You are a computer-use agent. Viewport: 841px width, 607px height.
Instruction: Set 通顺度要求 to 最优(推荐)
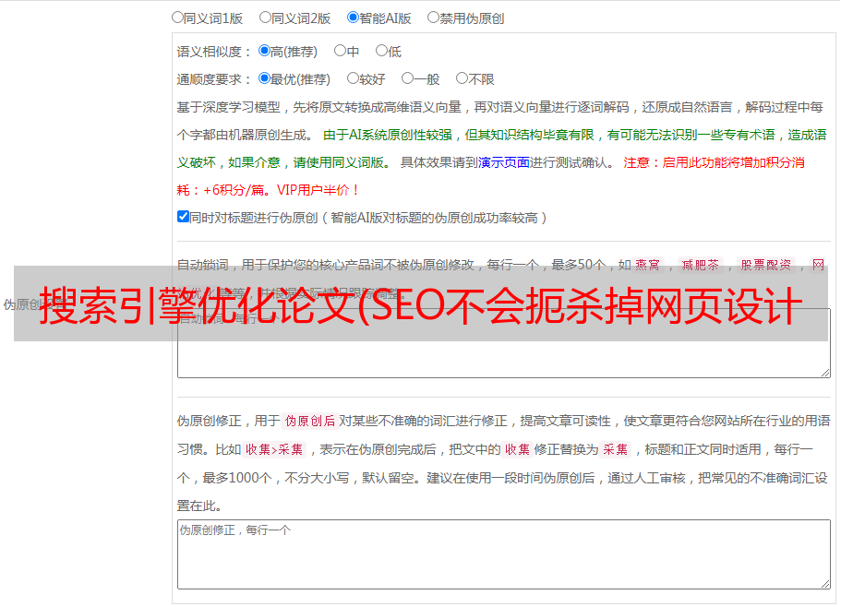(264, 78)
